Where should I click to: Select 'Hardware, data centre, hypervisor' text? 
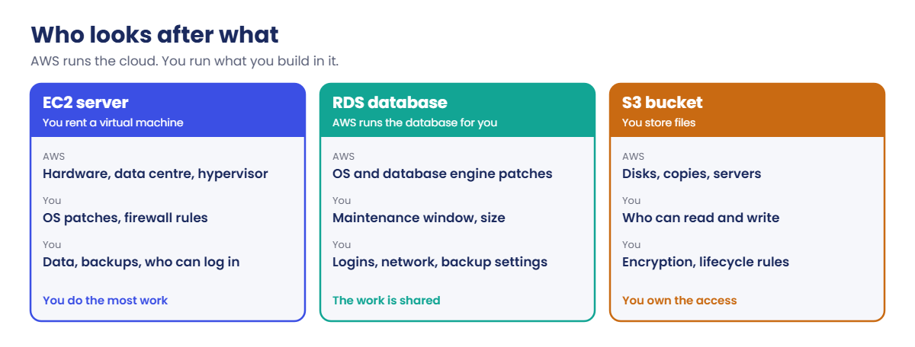156,174
